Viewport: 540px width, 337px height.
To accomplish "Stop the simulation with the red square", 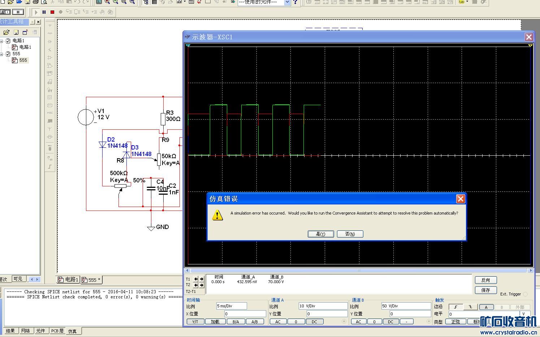I will pos(52,12).
